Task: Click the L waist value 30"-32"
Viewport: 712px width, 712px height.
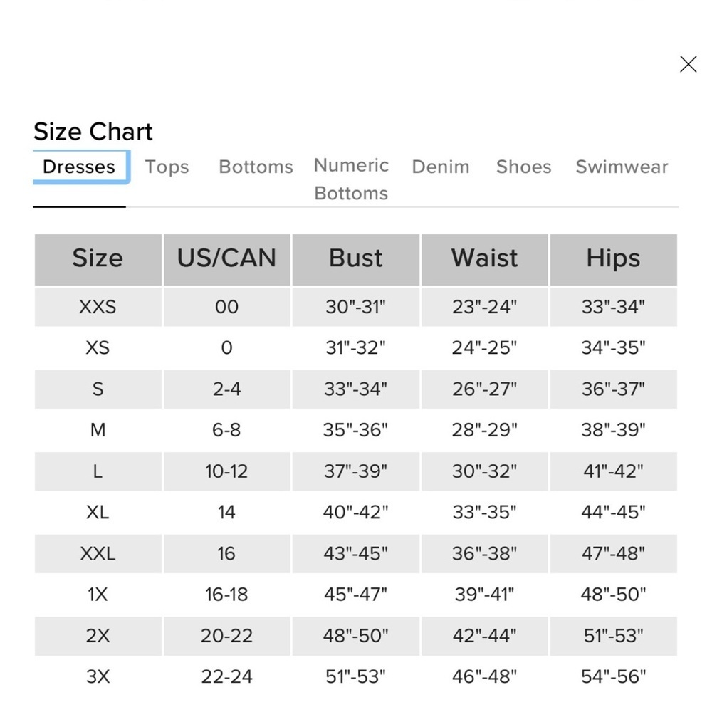Action: (484, 471)
